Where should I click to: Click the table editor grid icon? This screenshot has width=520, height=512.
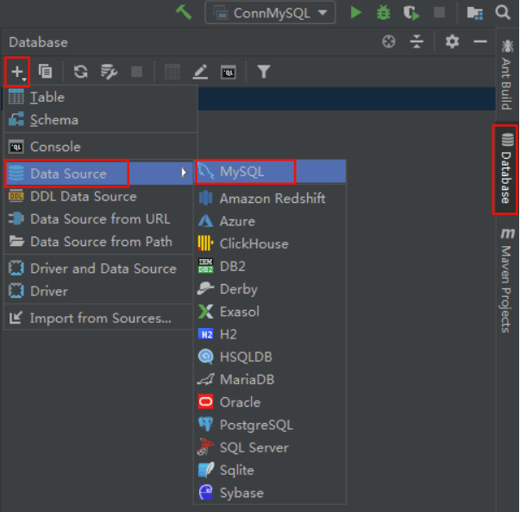(x=172, y=72)
